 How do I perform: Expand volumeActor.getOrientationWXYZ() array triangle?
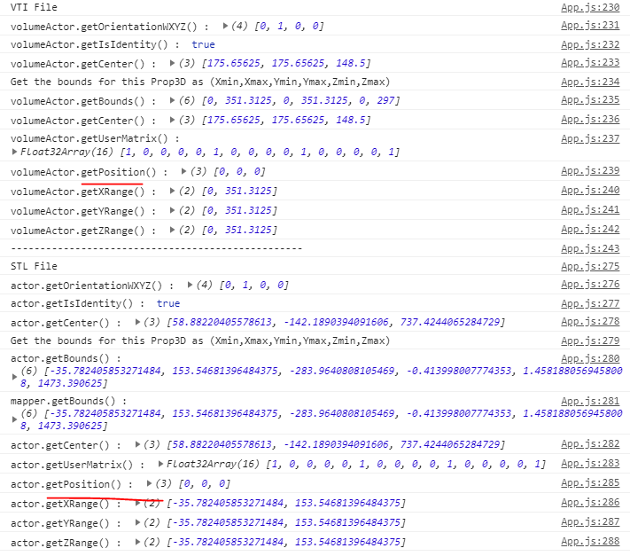pos(225,26)
